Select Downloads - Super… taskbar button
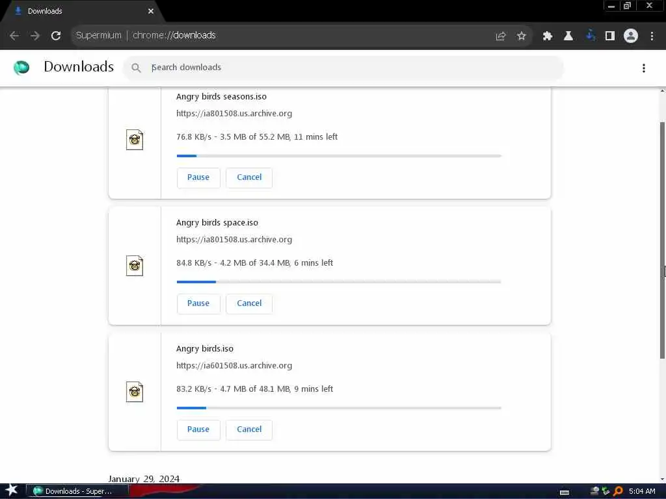 pyautogui.click(x=77, y=491)
